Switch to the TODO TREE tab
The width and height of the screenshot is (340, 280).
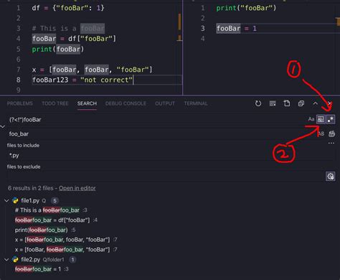(55, 103)
